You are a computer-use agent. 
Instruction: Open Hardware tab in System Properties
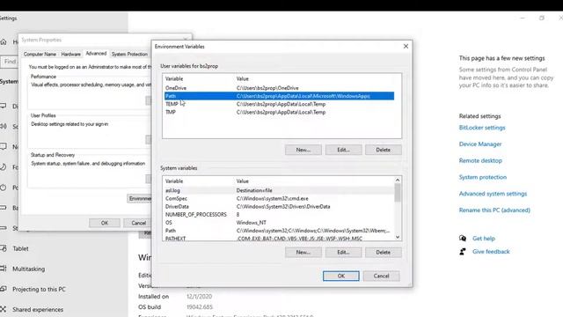coord(70,54)
